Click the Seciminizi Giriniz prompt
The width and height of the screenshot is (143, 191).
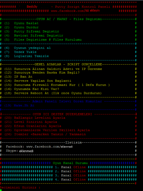pos(20,188)
